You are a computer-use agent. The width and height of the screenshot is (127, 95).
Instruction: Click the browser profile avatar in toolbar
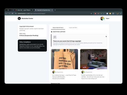(x=117, y=13)
